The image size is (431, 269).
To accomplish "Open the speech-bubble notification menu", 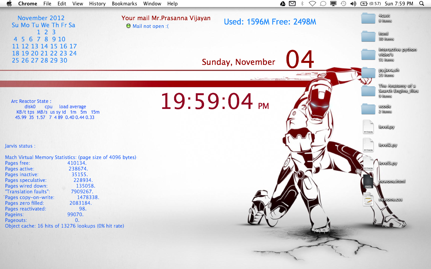I will click(x=323, y=4).
